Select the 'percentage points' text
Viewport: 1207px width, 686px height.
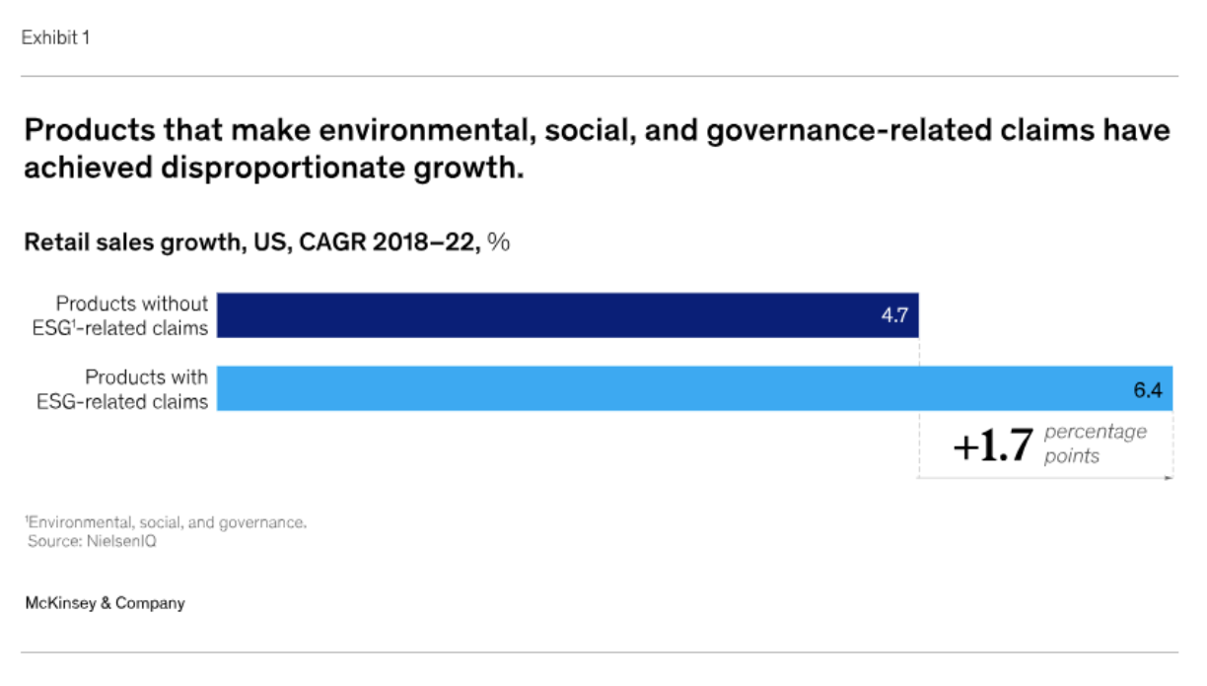click(1096, 444)
